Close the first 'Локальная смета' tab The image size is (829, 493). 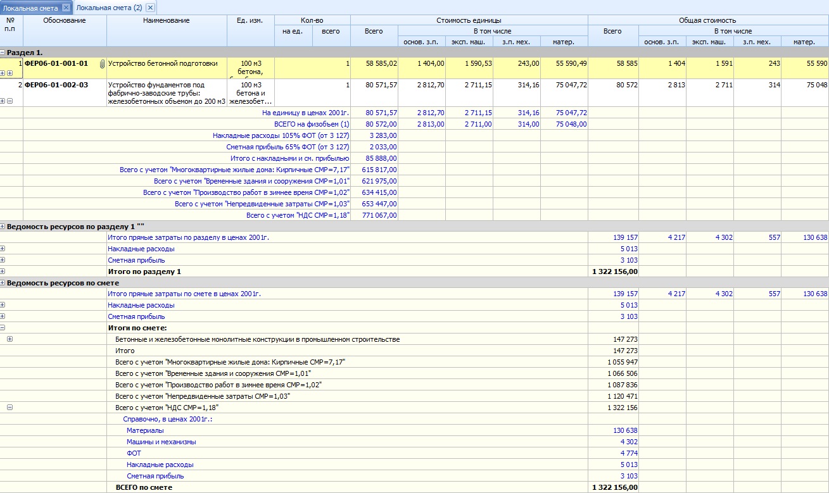click(x=65, y=8)
